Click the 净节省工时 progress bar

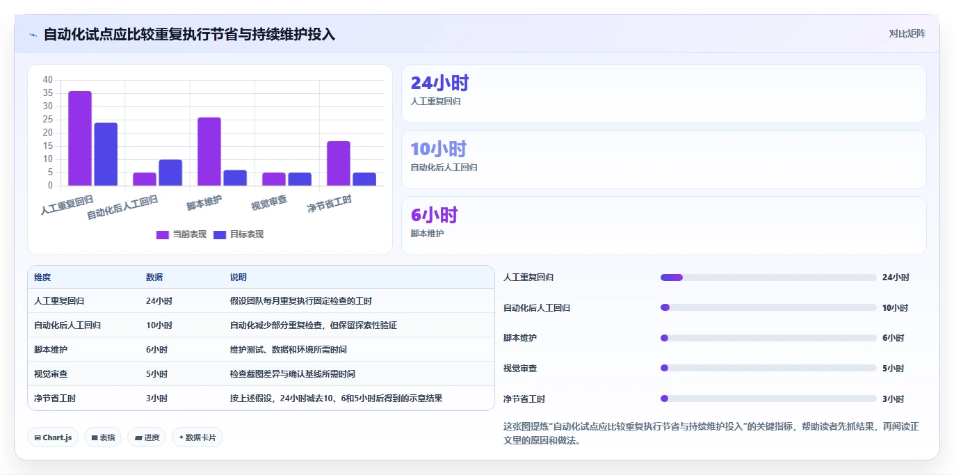pos(768,398)
